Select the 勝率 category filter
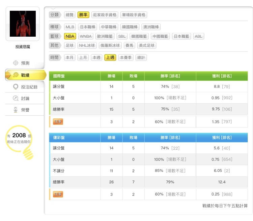This screenshot has width=253, height=221. pyautogui.click(x=83, y=15)
